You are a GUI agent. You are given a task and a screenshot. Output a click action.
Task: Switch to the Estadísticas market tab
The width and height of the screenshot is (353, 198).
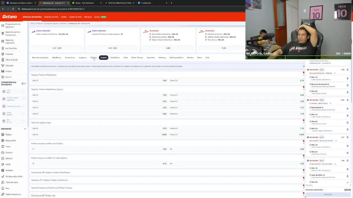coord(115,57)
